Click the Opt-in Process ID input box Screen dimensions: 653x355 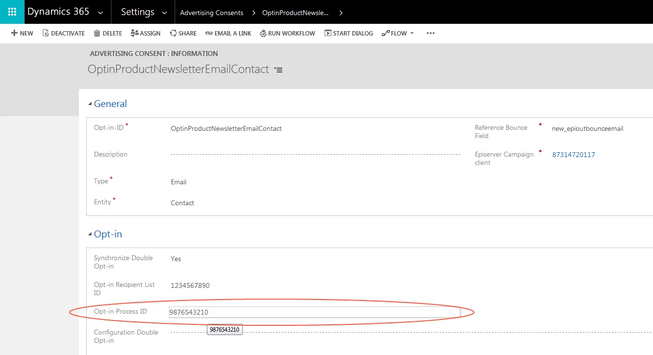coord(314,312)
